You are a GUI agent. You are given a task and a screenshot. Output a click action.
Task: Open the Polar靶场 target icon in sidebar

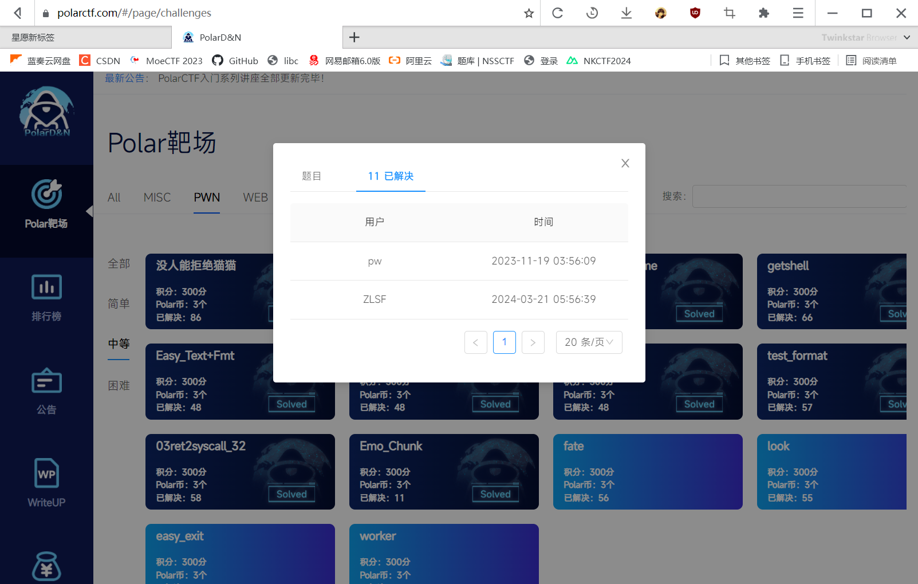tap(46, 195)
